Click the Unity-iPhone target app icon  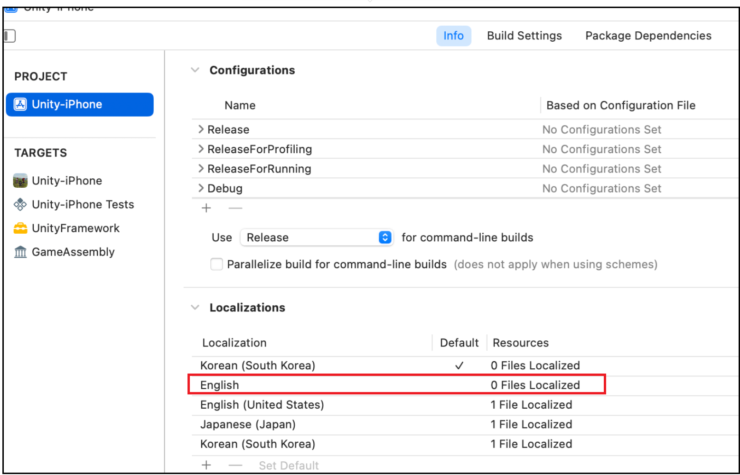pyautogui.click(x=20, y=181)
